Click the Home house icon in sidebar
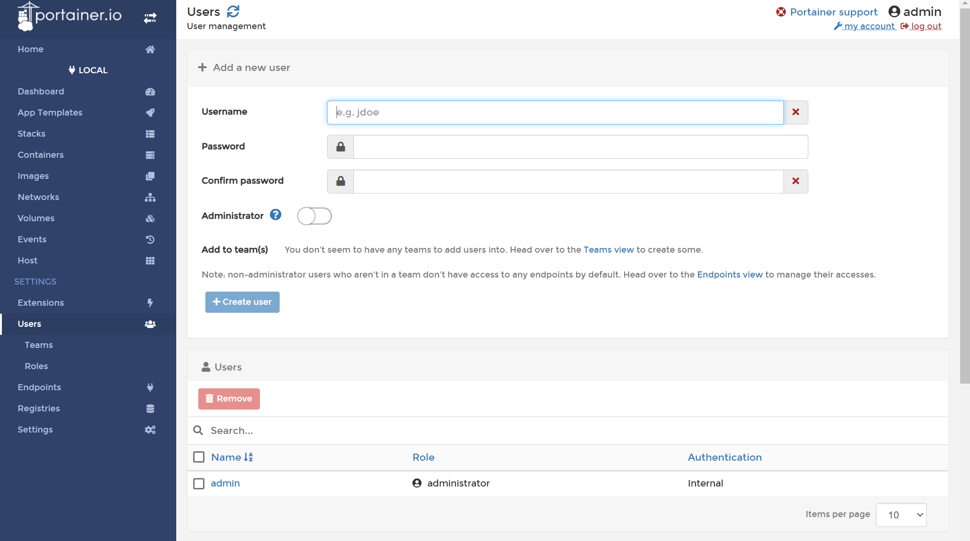 [150, 49]
